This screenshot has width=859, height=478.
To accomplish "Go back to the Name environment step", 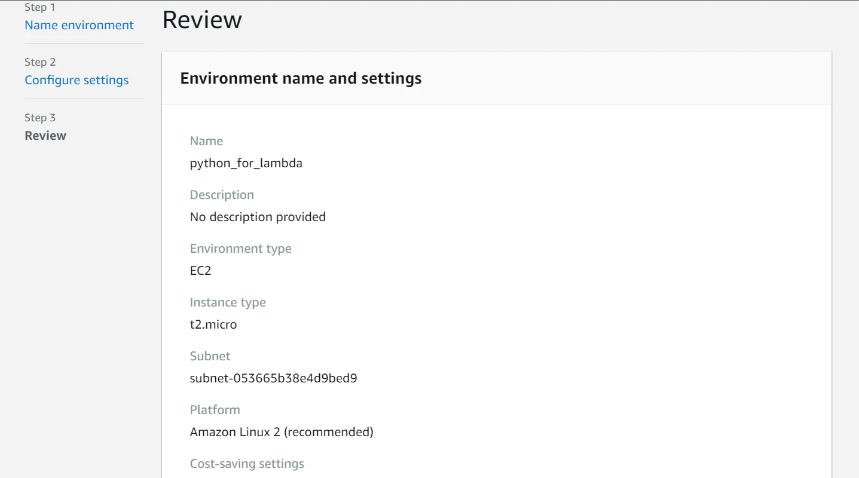I will (x=79, y=25).
